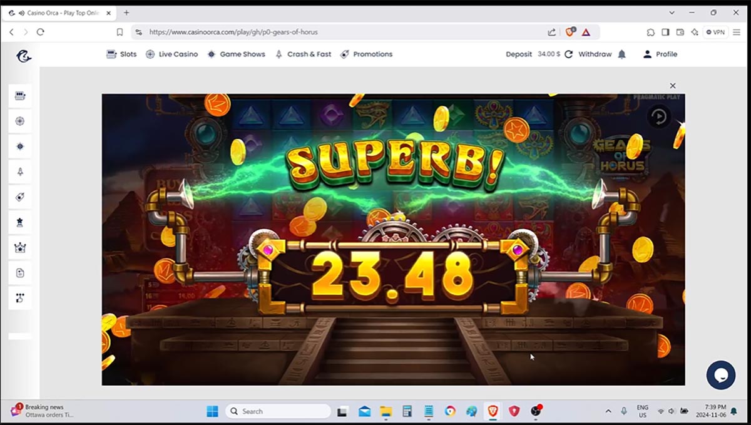
Task: Open a new browser tab
Action: (x=126, y=13)
